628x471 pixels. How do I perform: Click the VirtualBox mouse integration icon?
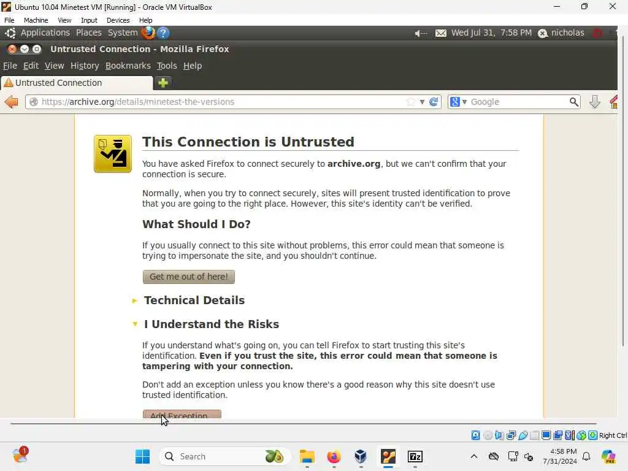pyautogui.click(x=581, y=435)
